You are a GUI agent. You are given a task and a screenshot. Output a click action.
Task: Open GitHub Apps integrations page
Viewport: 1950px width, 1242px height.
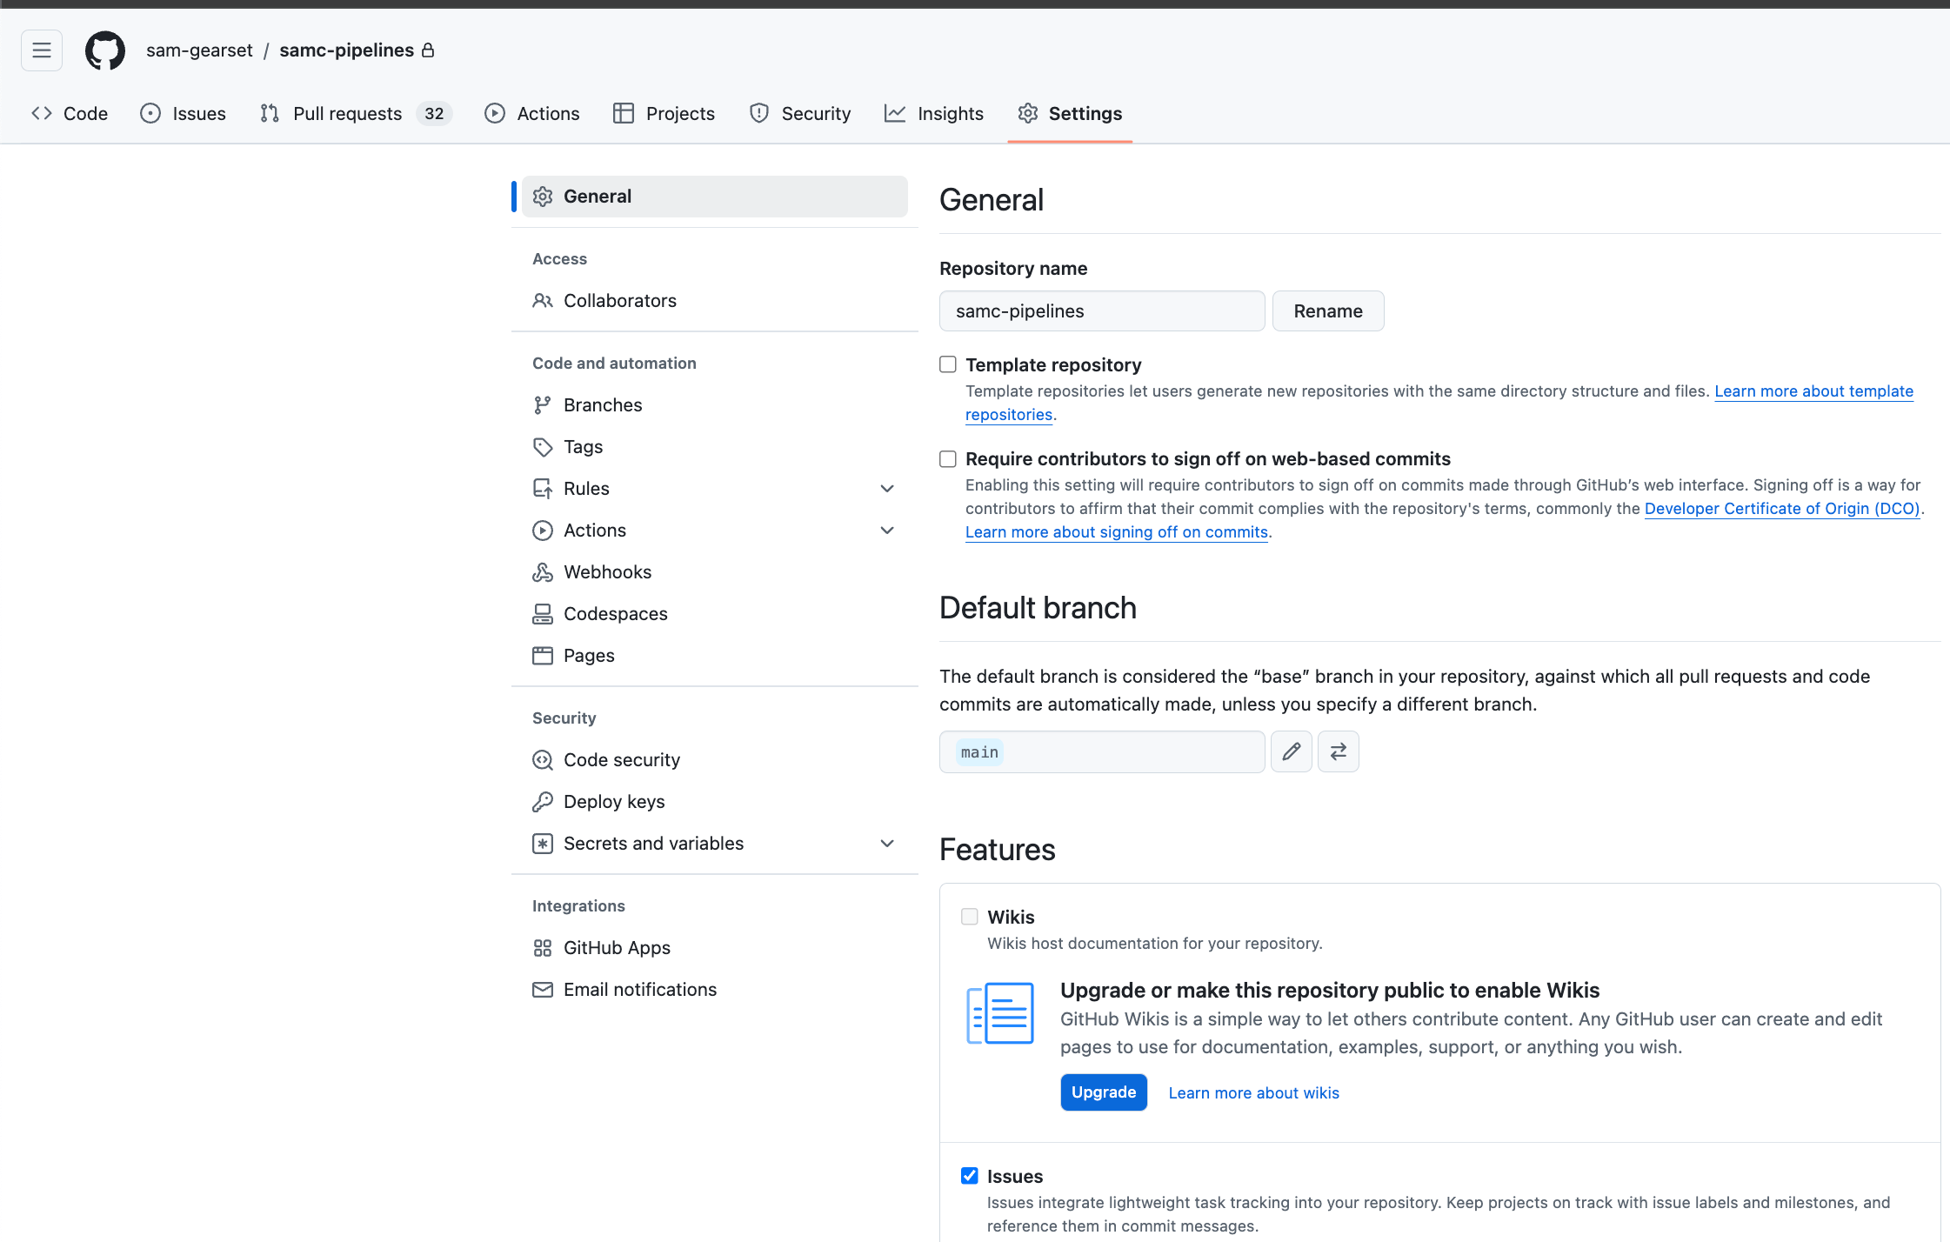click(616, 948)
